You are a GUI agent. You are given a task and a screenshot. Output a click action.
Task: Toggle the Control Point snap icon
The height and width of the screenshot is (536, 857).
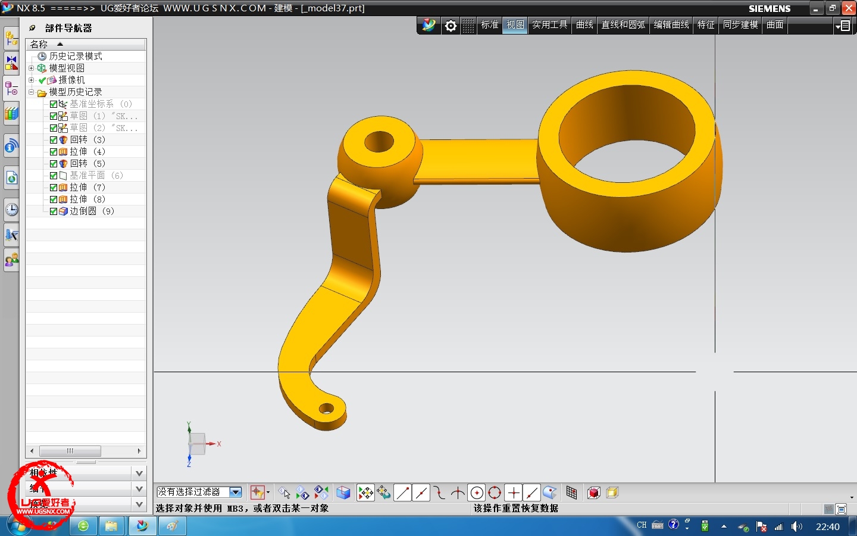pyautogui.click(x=440, y=493)
